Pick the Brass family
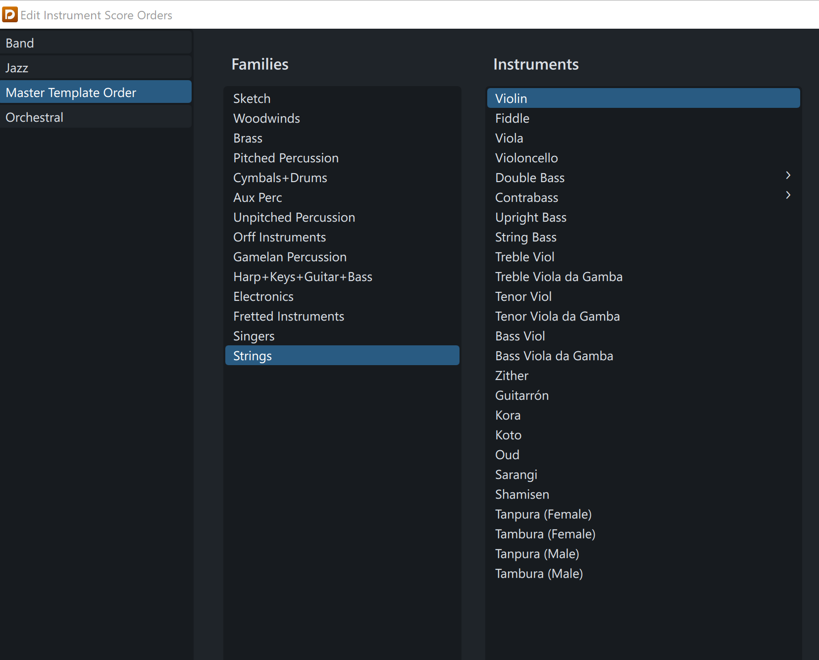819x660 pixels. 248,138
